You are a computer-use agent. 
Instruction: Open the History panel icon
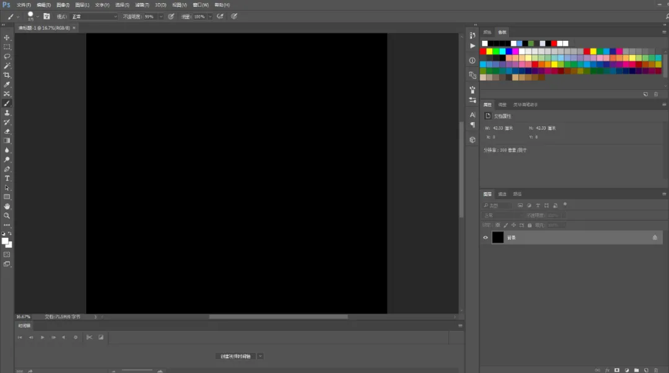tap(472, 35)
